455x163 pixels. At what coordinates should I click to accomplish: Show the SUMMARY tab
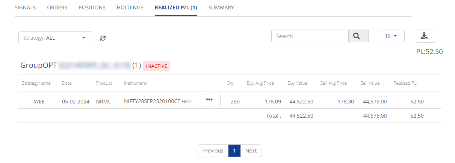(x=221, y=7)
